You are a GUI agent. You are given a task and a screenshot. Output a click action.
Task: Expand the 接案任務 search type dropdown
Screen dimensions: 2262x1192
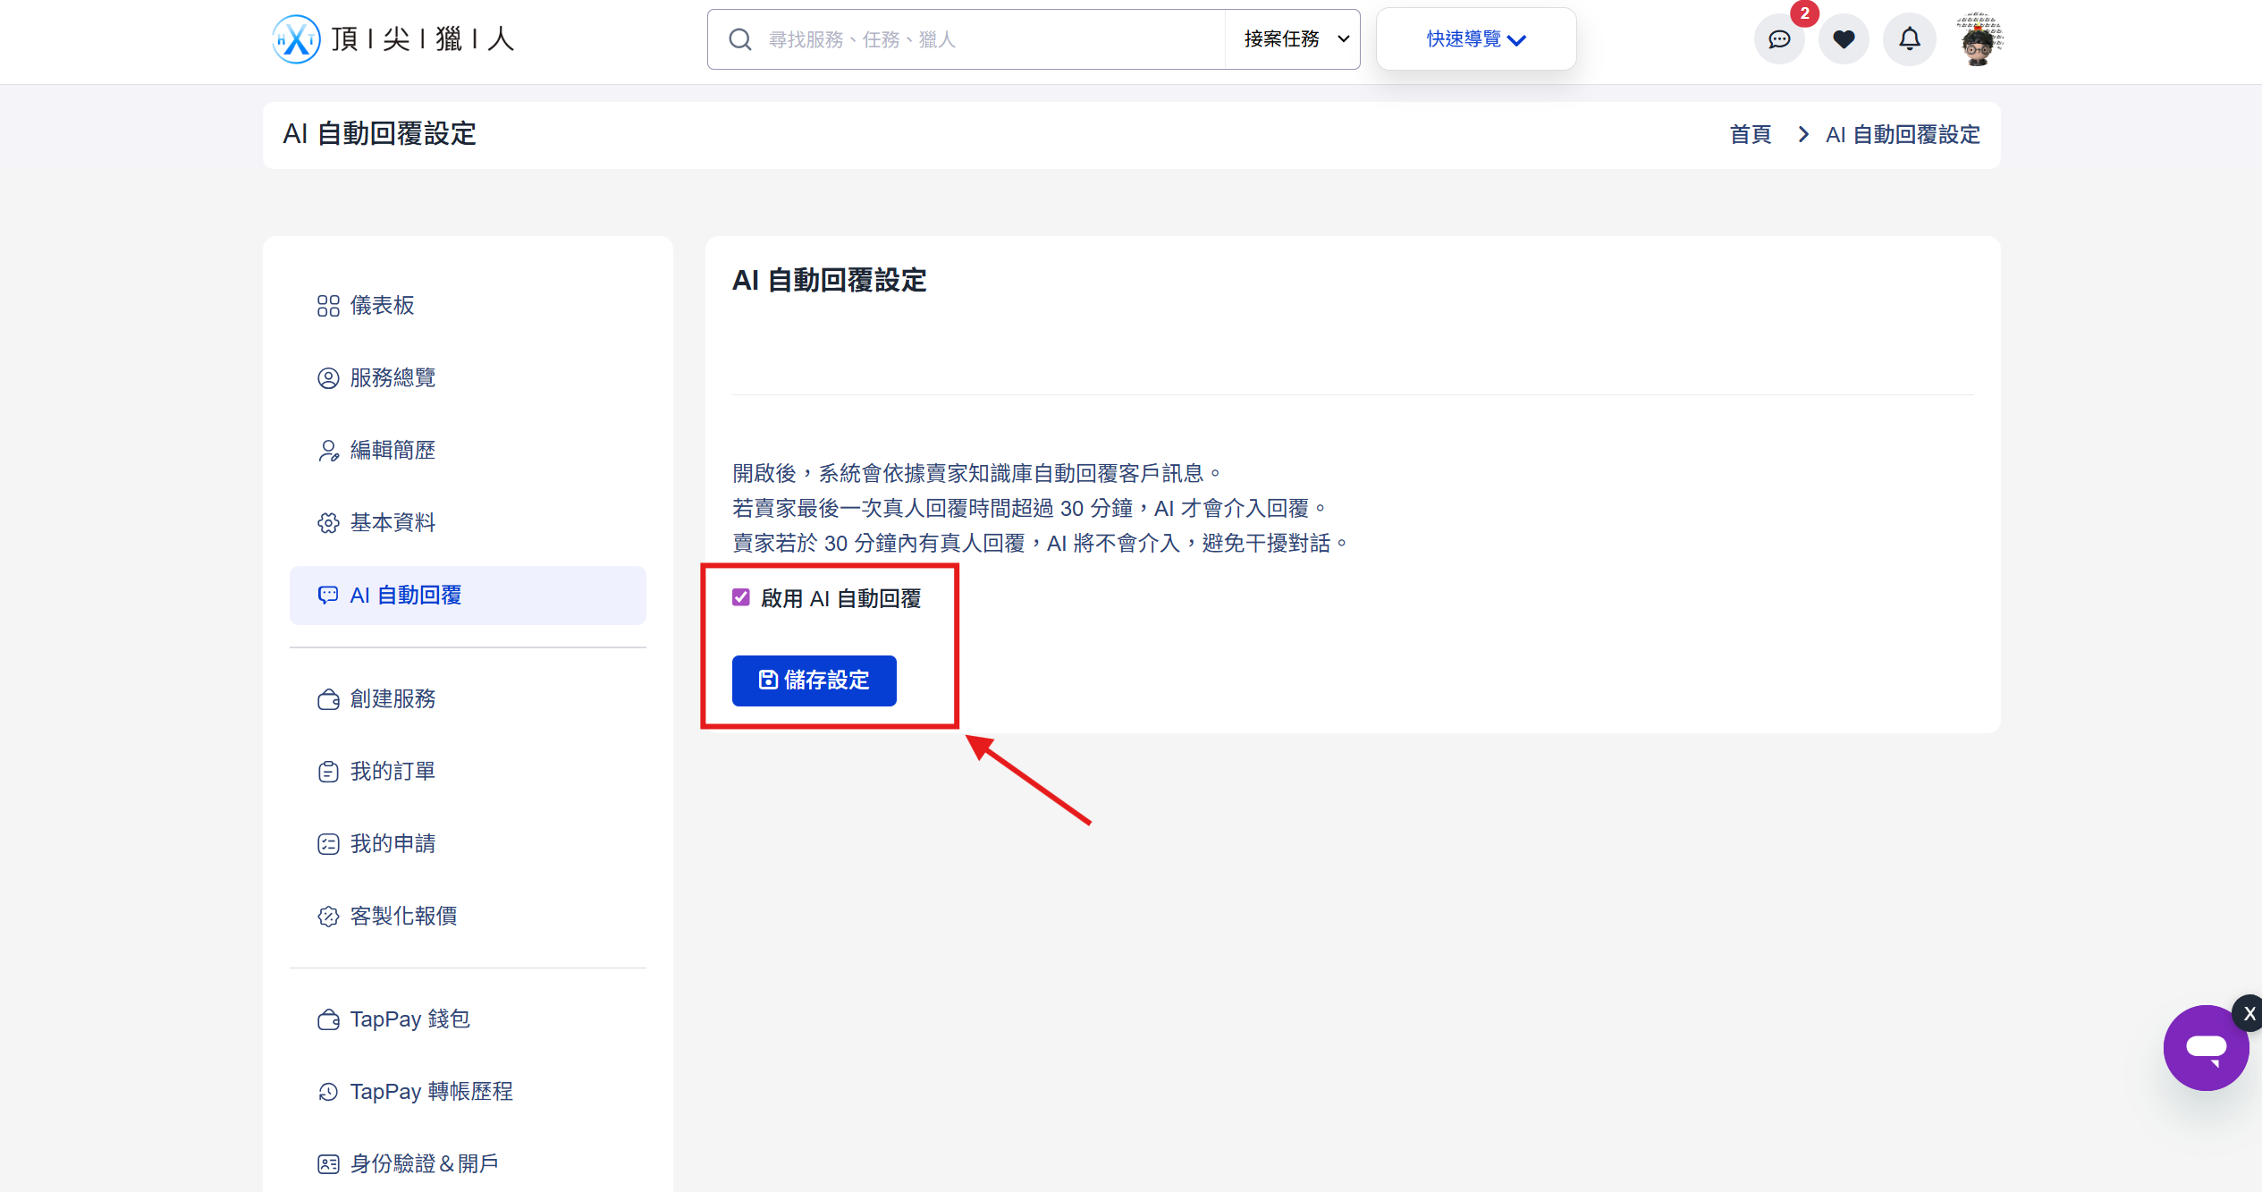tap(1295, 39)
